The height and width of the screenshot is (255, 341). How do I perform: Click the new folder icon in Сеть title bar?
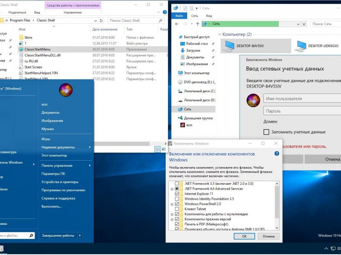tap(191, 8)
